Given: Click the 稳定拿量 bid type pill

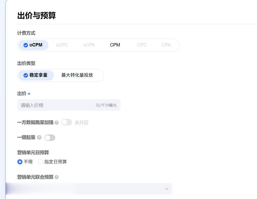Looking at the screenshot, I should click(36, 75).
